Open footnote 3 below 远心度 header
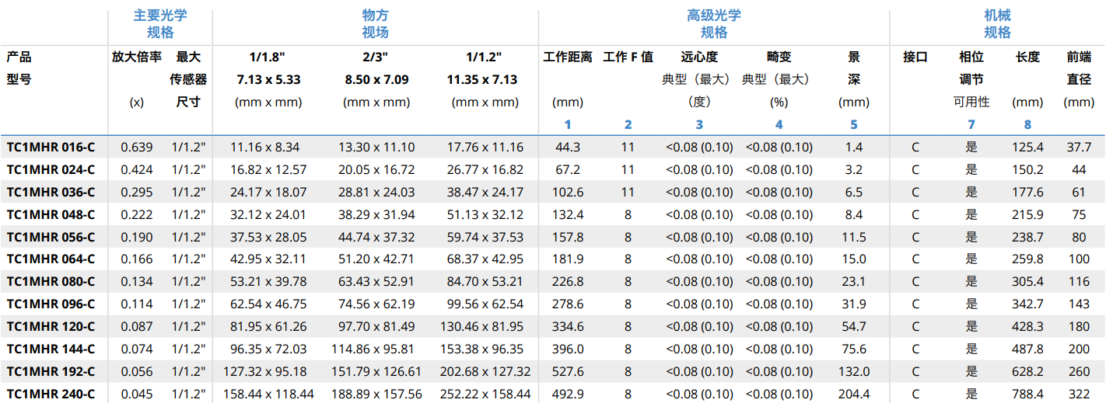 click(x=699, y=124)
